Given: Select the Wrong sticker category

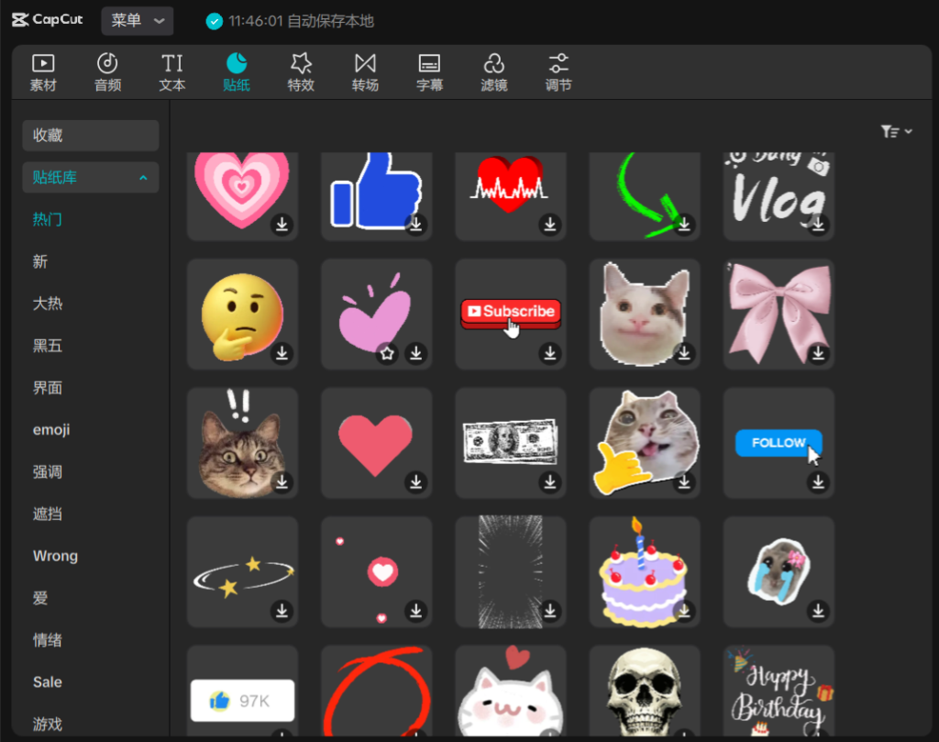Looking at the screenshot, I should click(x=55, y=556).
